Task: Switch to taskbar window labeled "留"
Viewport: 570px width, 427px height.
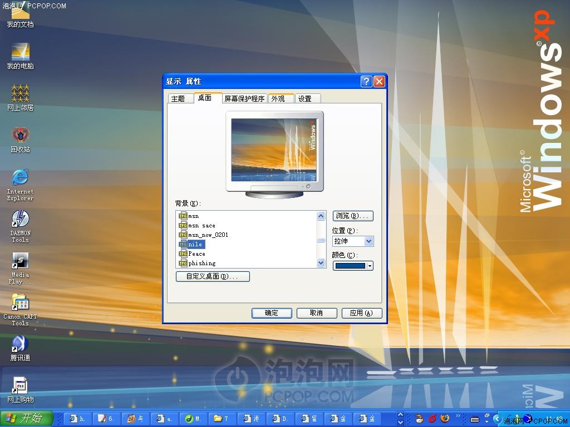Action: tap(308, 419)
